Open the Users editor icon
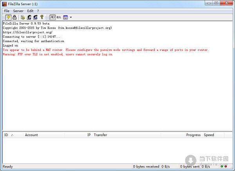Screen dimensions: 235x171 (x=29, y=17)
